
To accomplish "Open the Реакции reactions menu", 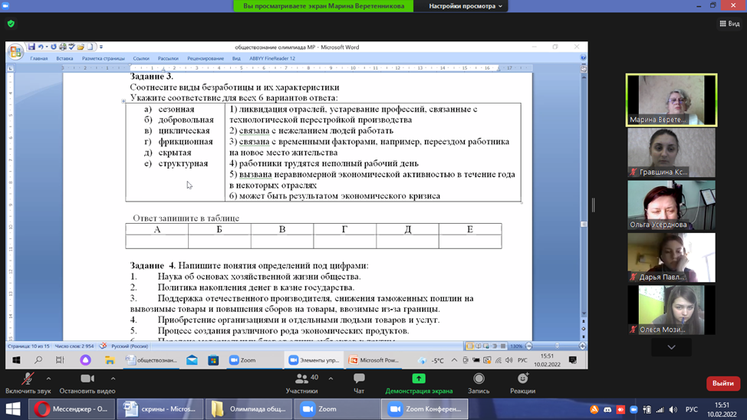I will coord(522,379).
